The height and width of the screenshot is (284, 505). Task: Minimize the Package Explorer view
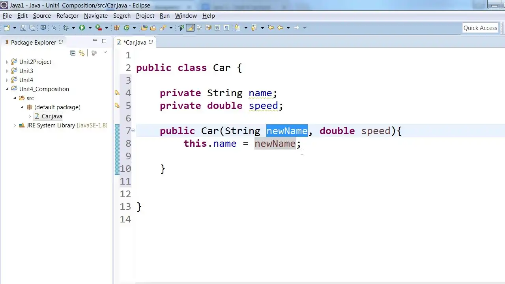coord(95,40)
